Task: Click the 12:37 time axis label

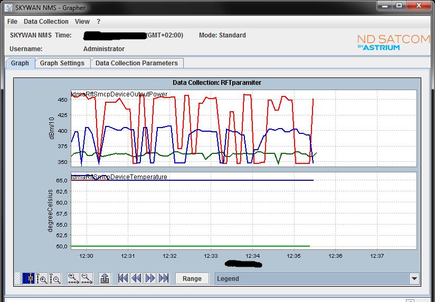Action: coord(377,256)
